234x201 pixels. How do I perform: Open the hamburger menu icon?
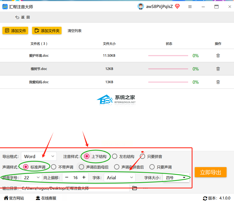tap(190, 7)
